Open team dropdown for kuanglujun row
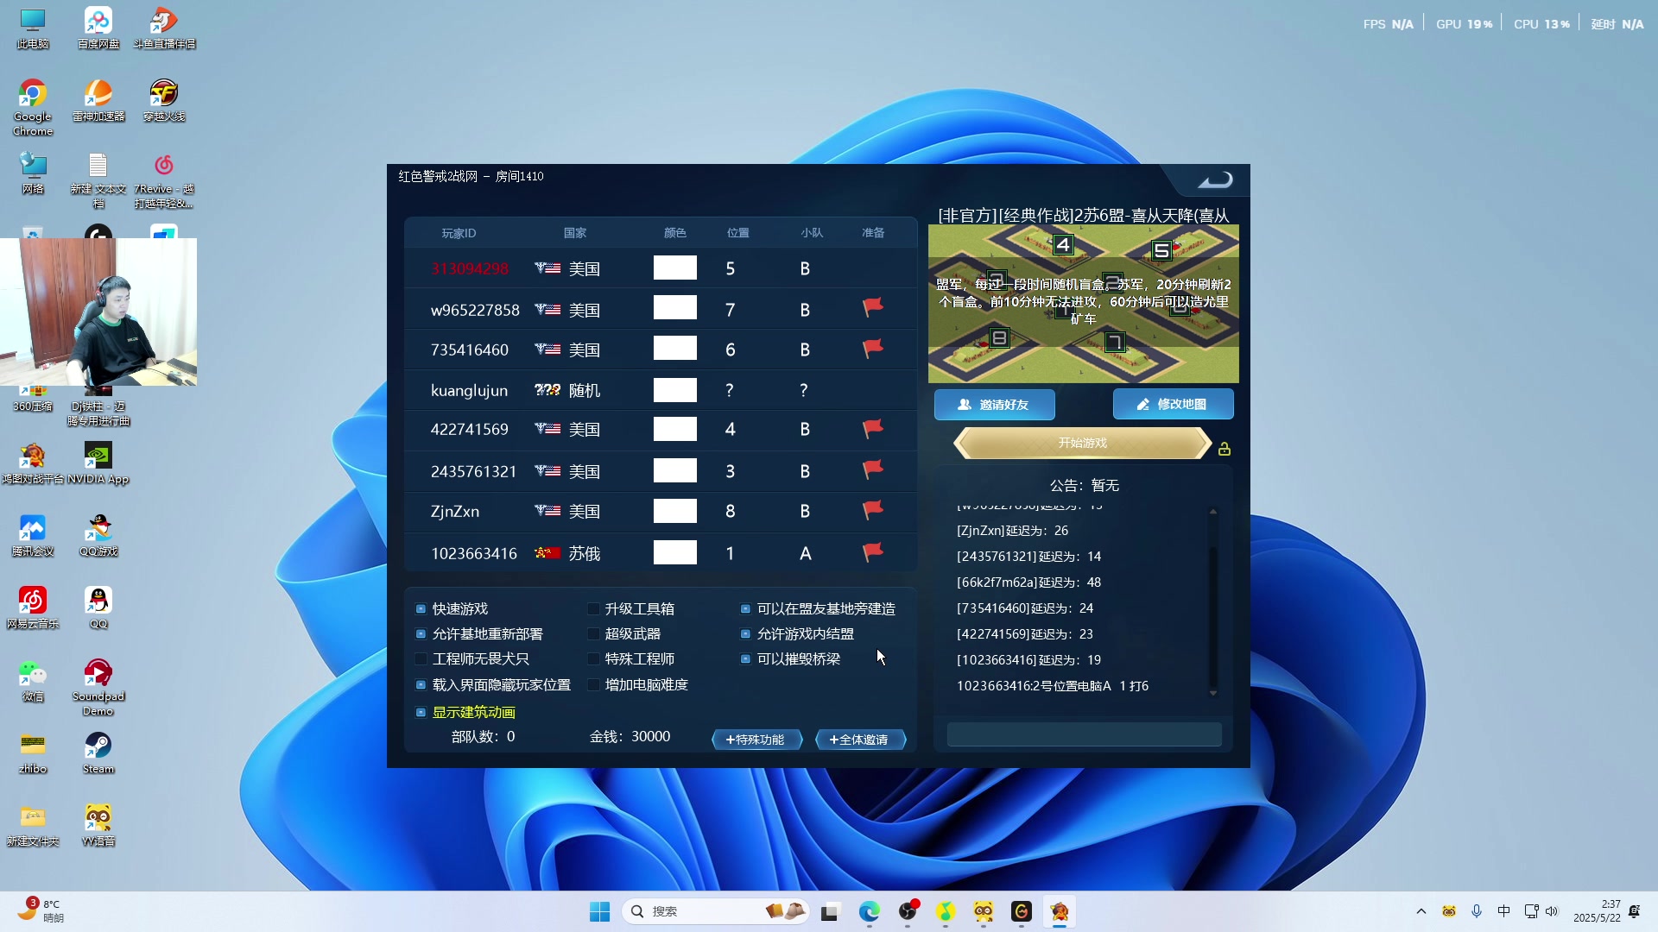Image resolution: width=1658 pixels, height=932 pixels. pos(804,390)
